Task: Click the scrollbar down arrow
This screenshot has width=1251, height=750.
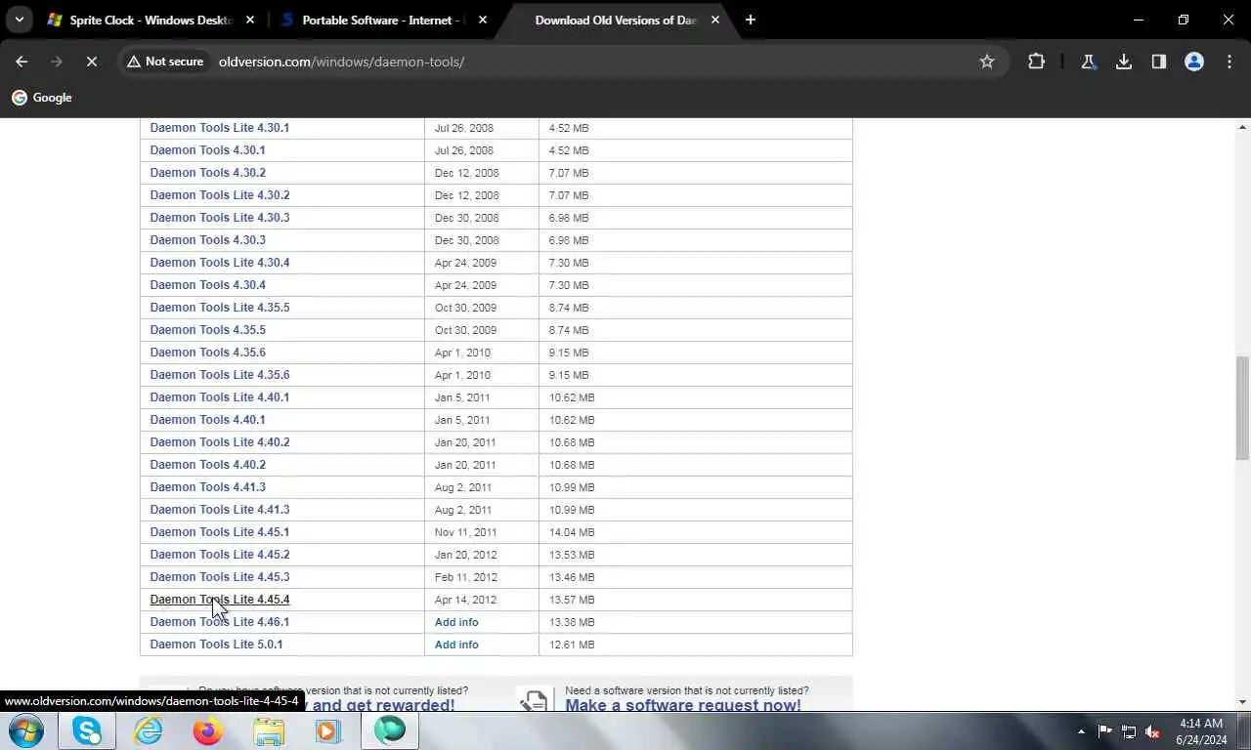Action: tap(1242, 702)
